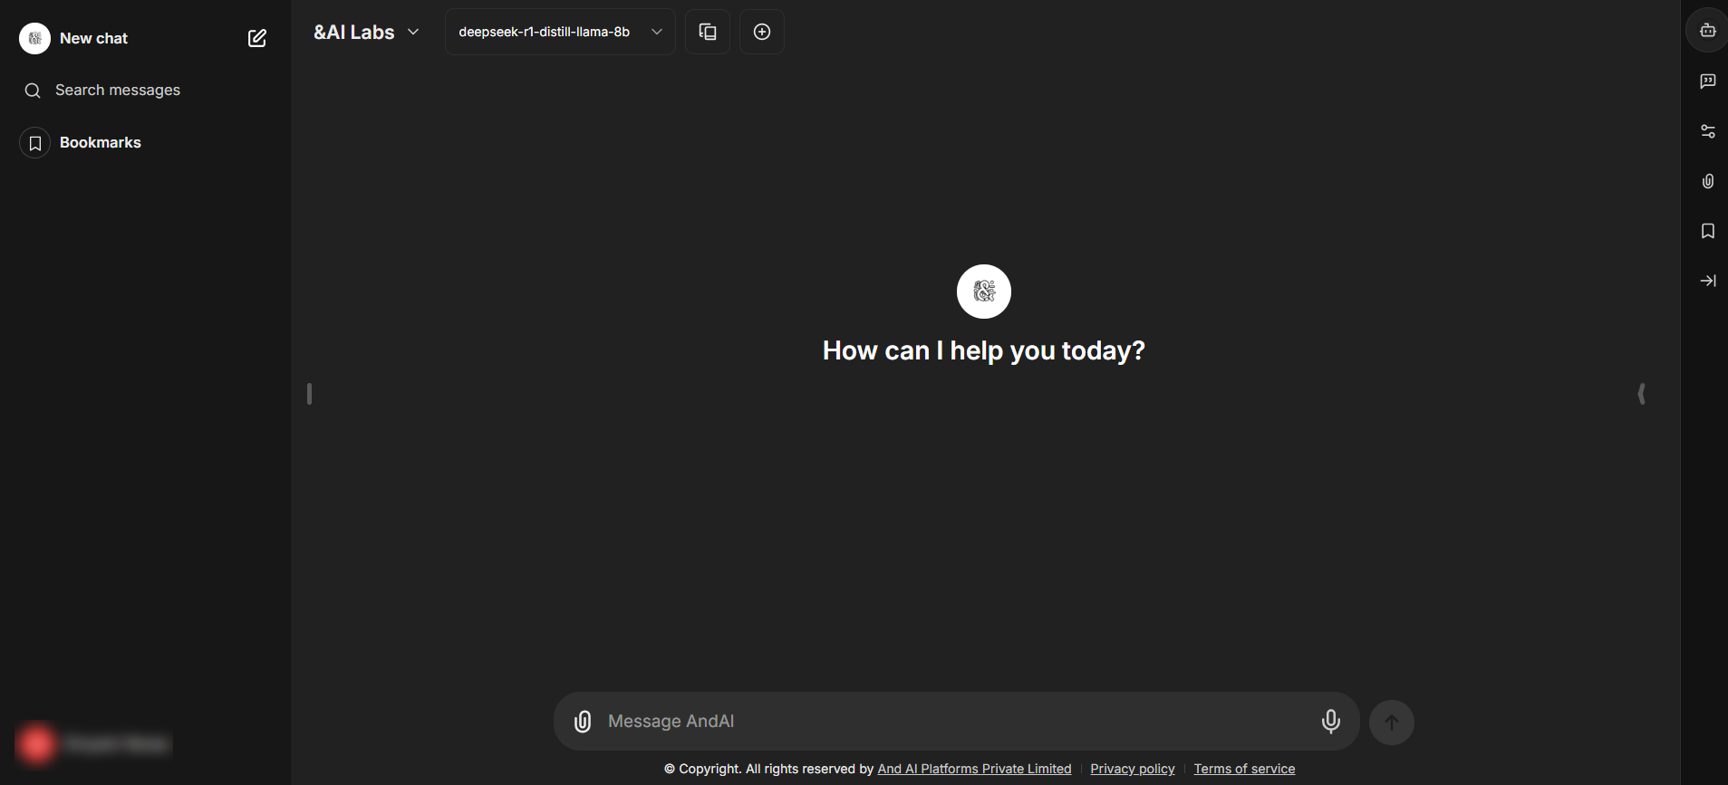
Task: Open bookmark icon in right rail
Action: (x=1707, y=231)
